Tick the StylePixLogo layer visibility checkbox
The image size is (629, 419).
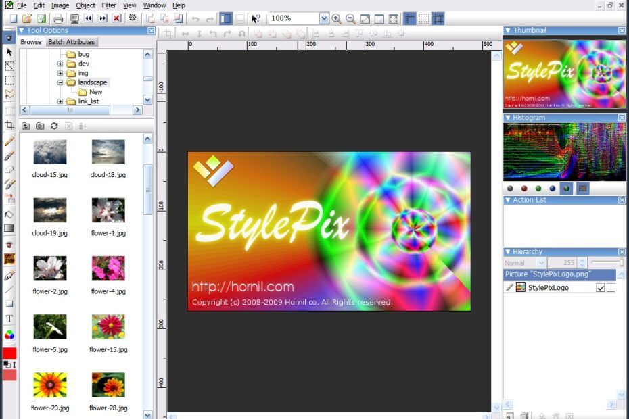coord(601,287)
